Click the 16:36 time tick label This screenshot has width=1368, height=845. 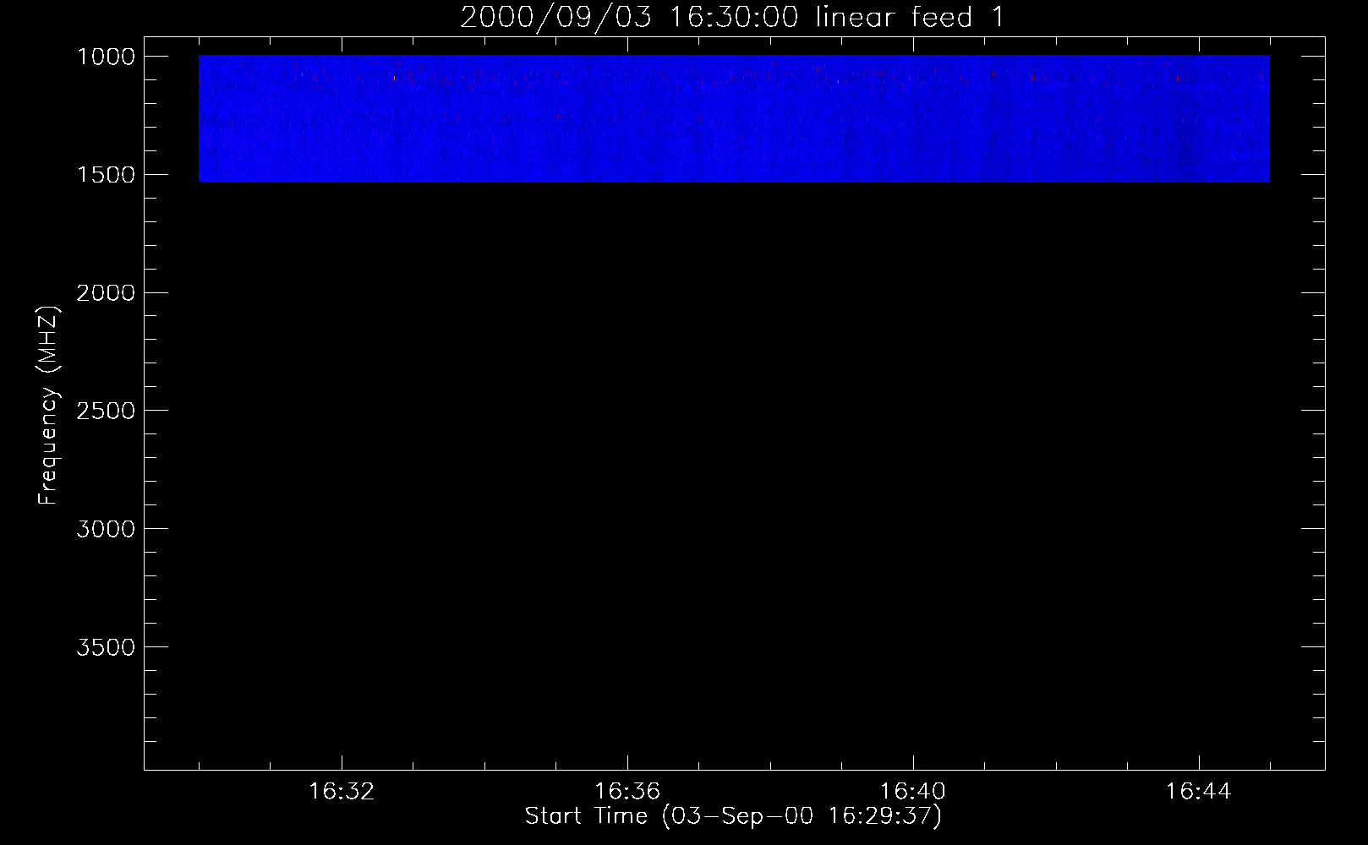(627, 792)
